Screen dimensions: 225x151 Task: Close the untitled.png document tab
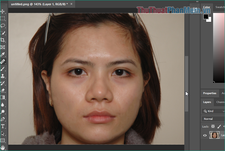[x=71, y=4]
